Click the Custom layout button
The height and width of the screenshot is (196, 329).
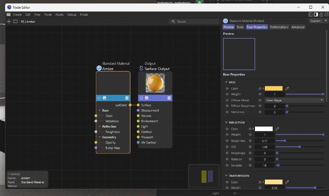point(315,21)
